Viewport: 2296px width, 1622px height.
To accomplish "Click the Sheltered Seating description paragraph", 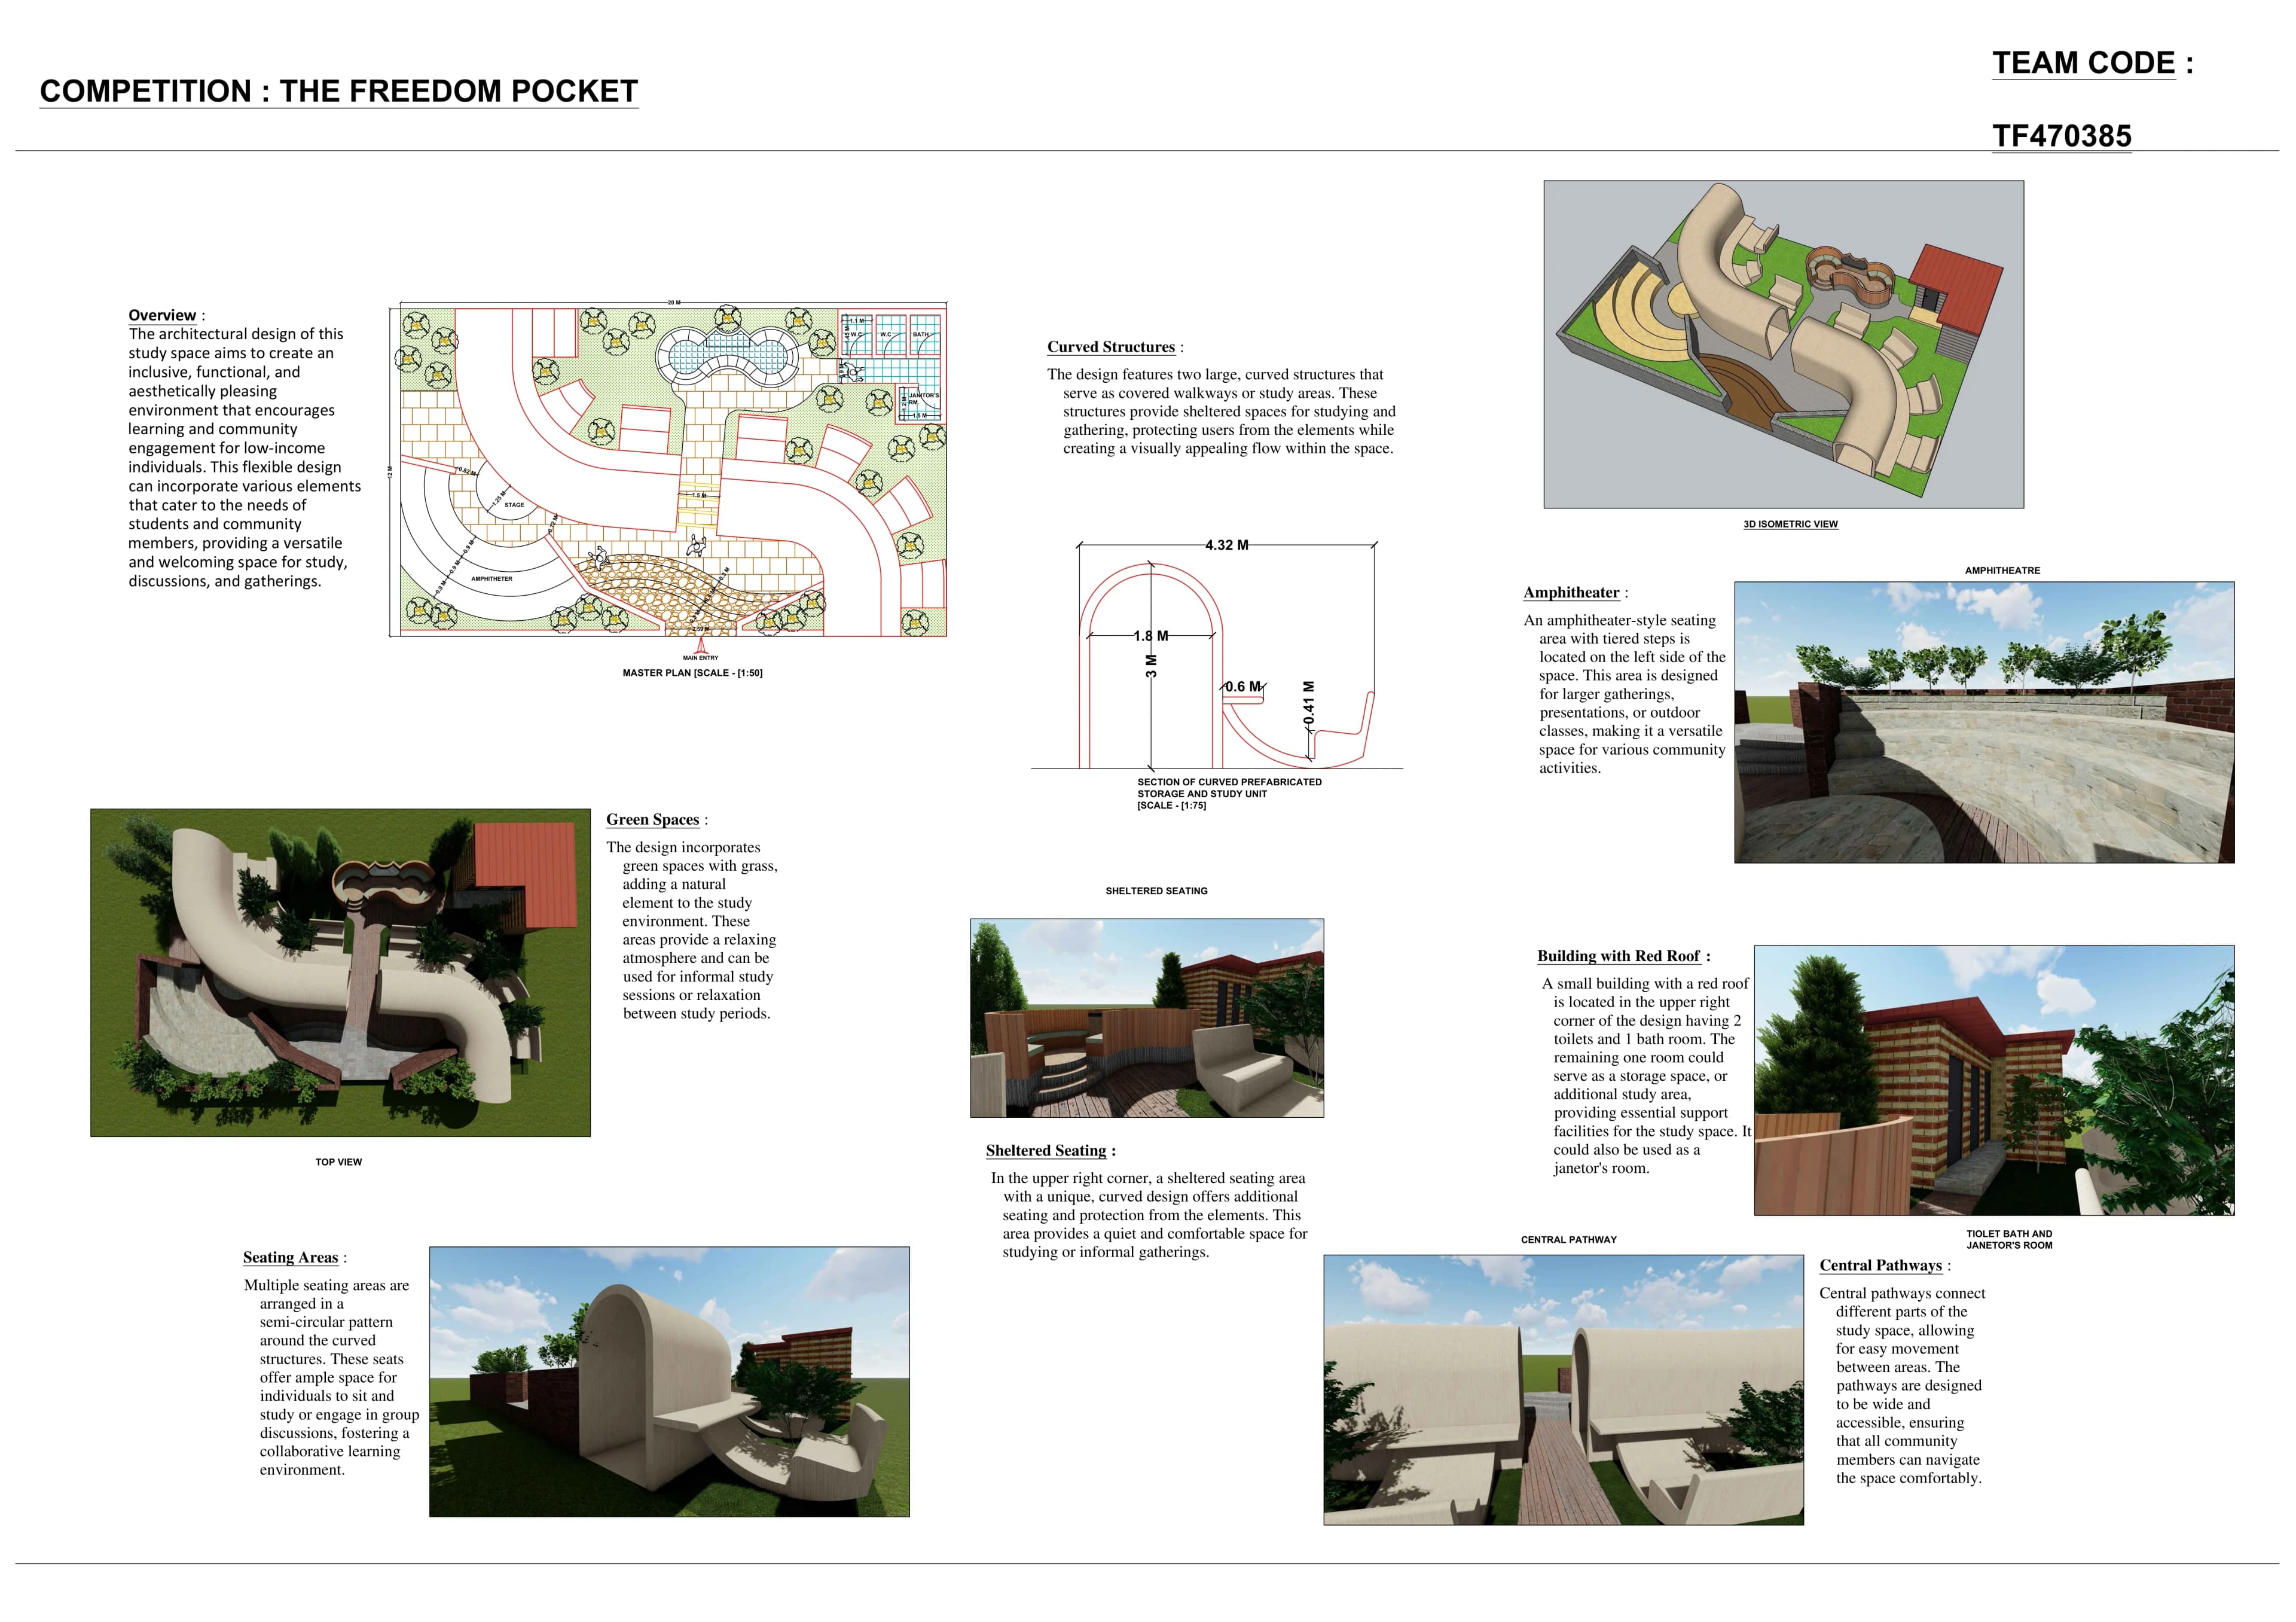I will click(1149, 1215).
